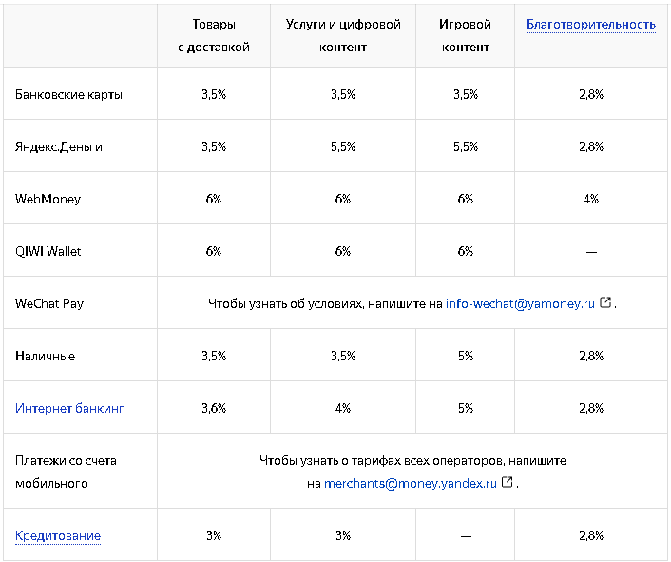
Task: Select the Банковские карты row label
Action: (69, 94)
